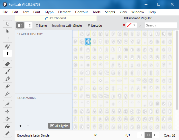Pick the Eraser tool
This screenshot has width=179, height=140.
click(x=7, y=64)
